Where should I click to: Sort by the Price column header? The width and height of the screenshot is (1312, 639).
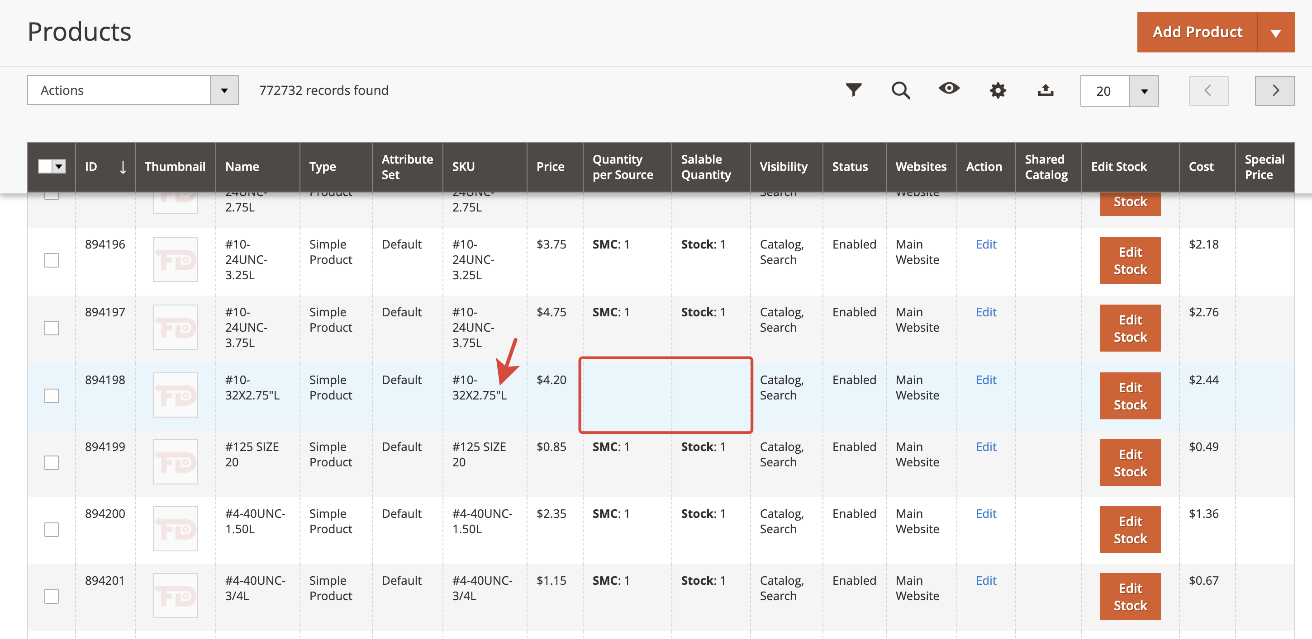pos(550,166)
